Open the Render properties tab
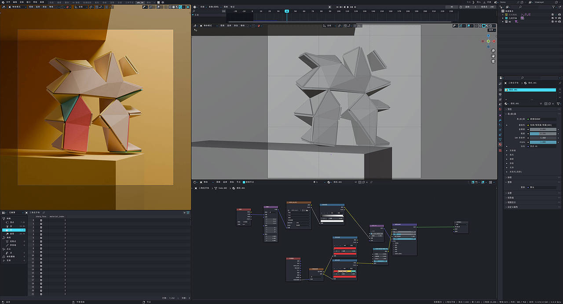 click(x=500, y=90)
